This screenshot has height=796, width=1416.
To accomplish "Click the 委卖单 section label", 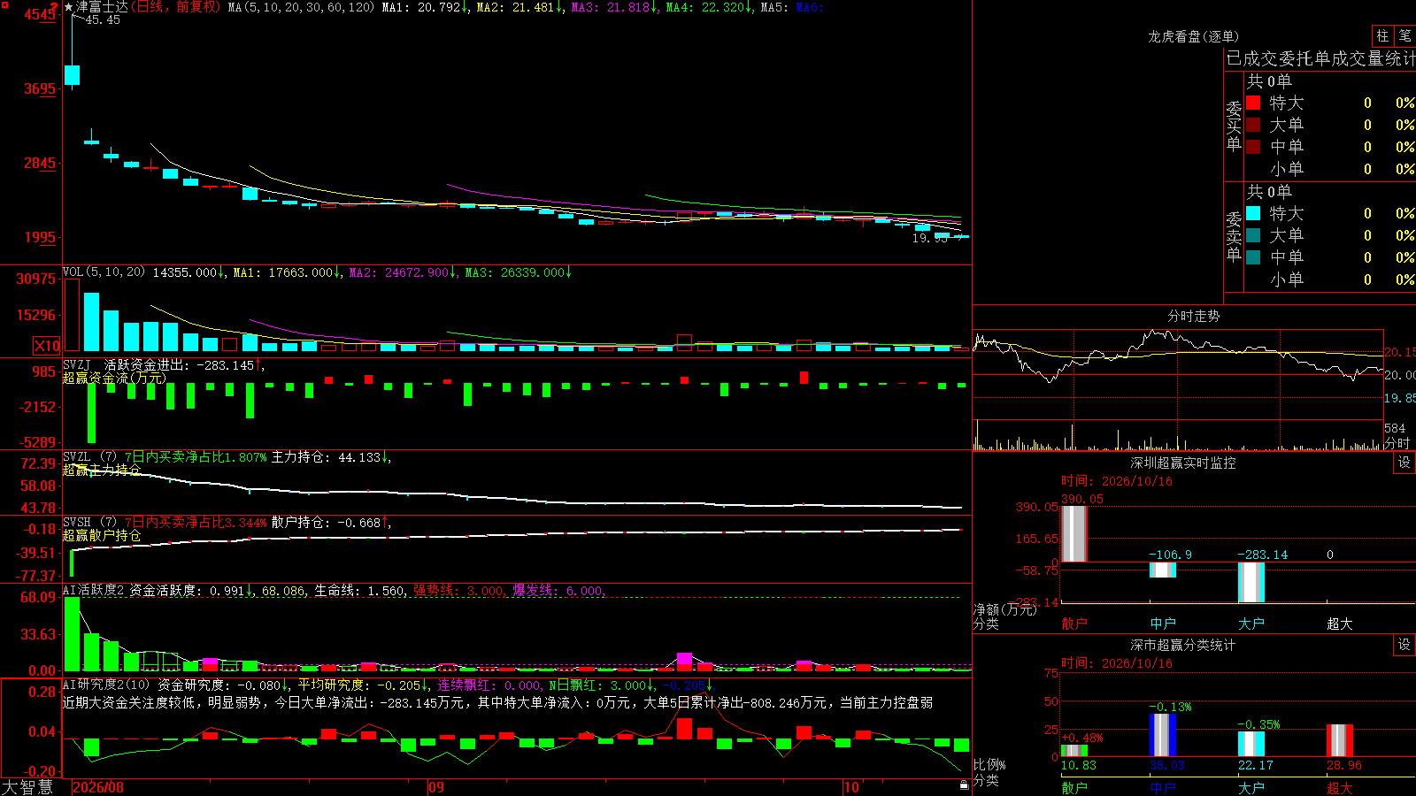I will tap(1234, 235).
